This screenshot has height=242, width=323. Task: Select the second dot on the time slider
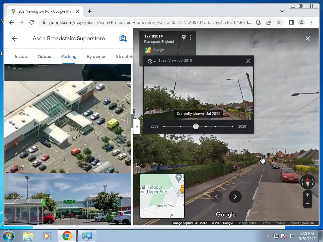(180, 126)
